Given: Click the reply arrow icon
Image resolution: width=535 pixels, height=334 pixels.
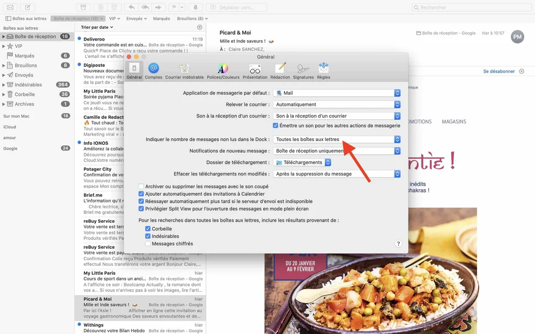Looking at the screenshot, I should [x=132, y=7].
